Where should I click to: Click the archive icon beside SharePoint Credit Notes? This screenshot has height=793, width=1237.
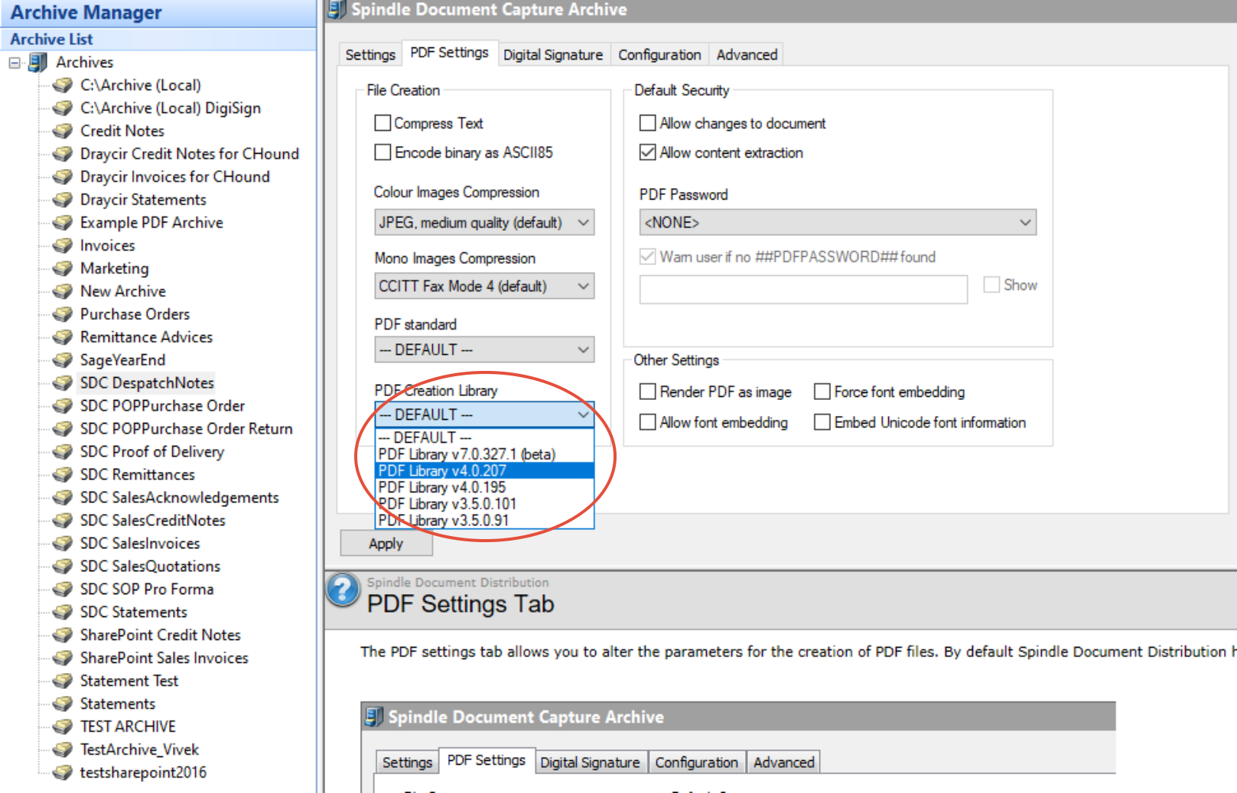pos(62,635)
